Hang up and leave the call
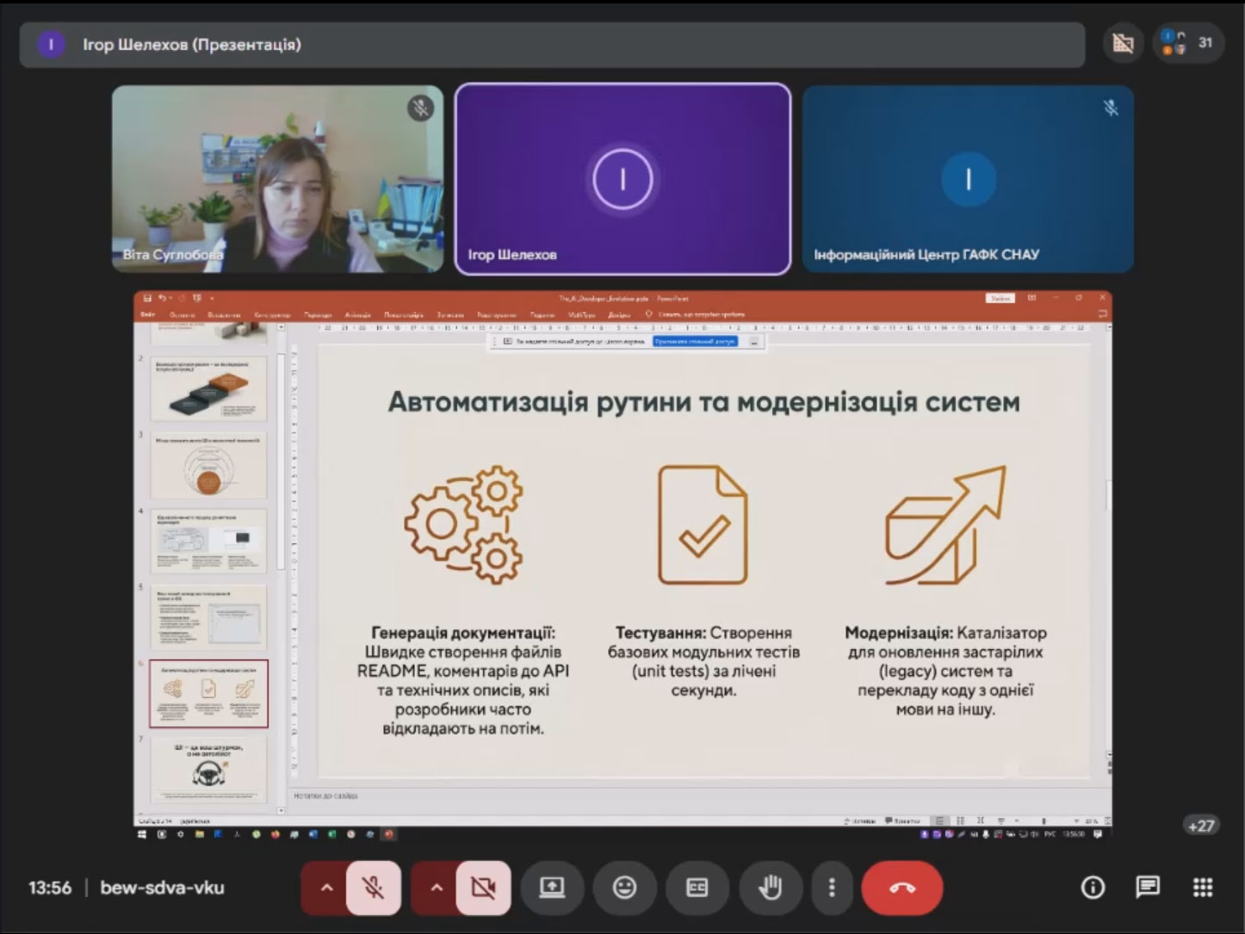This screenshot has width=1245, height=934. click(902, 888)
